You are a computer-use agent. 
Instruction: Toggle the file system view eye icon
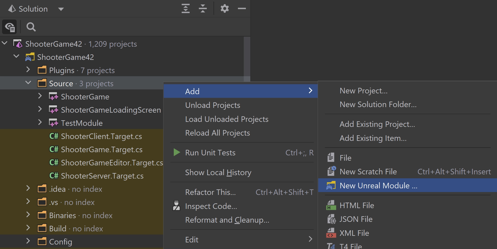(x=10, y=27)
